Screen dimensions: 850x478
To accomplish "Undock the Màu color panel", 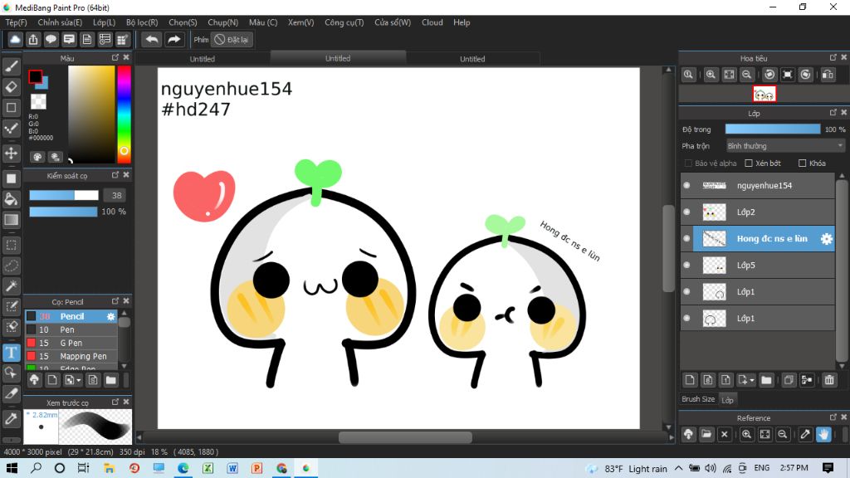I will coord(115,57).
